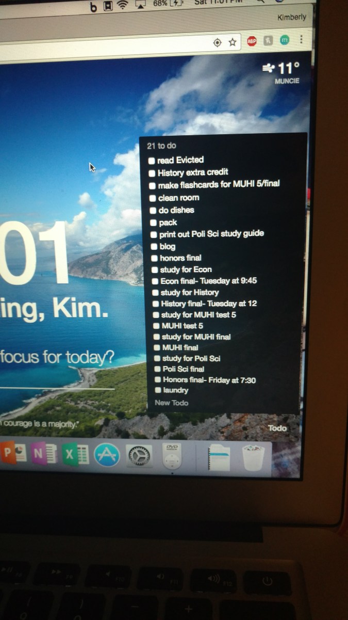Check the 'study for Econ' checkbox
The height and width of the screenshot is (620, 348).
pyautogui.click(x=155, y=270)
